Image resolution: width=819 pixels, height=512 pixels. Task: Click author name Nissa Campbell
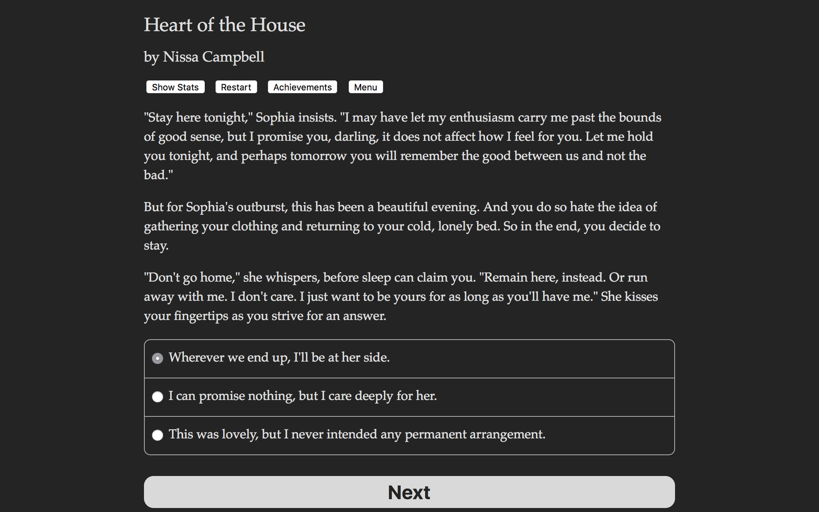click(x=204, y=57)
